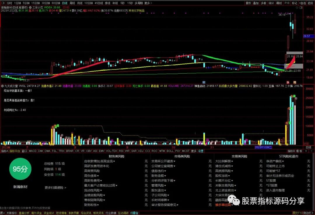315x215 pixels.
Task: Select the 扫雷宝 bottom tab
Action: tap(134, 213)
